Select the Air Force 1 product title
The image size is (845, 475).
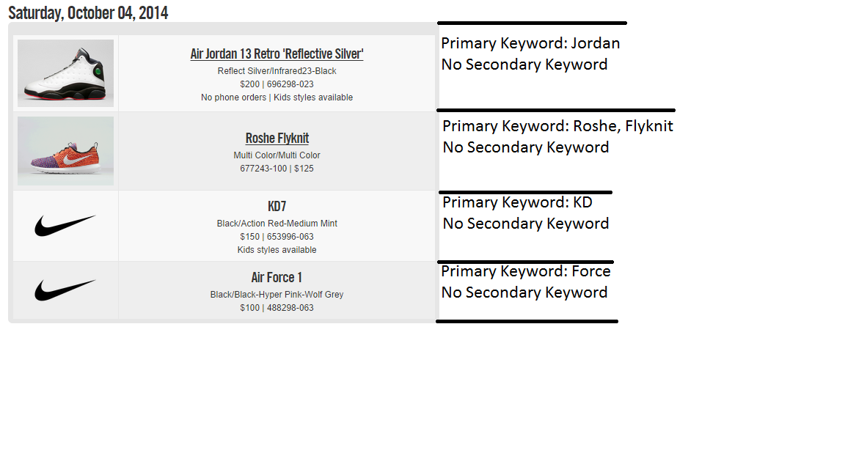277,277
